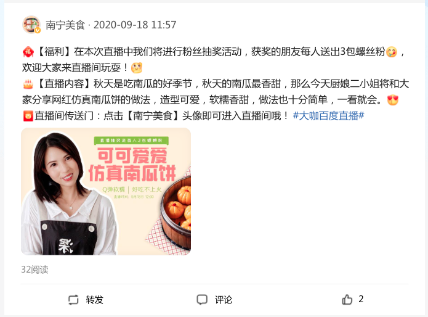The width and height of the screenshot is (428, 317).
Task: Open the #大咖百度直播# hashtag link
Action: [328, 115]
